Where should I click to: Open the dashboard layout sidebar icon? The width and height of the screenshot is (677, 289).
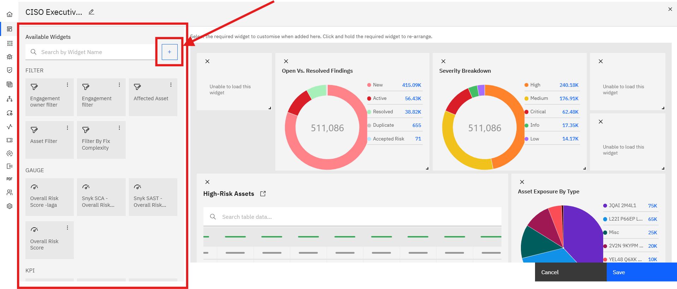point(10,29)
